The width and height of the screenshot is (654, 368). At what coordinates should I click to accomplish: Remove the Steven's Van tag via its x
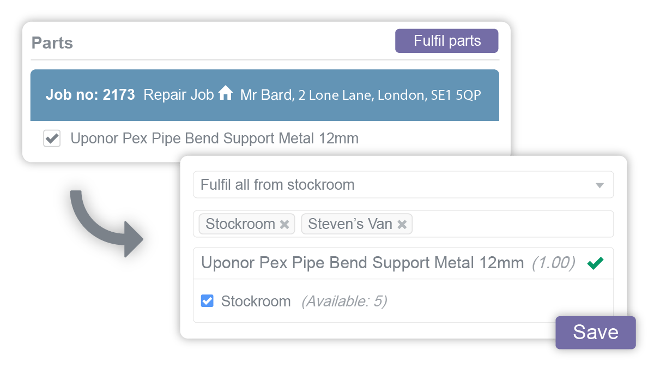(402, 224)
